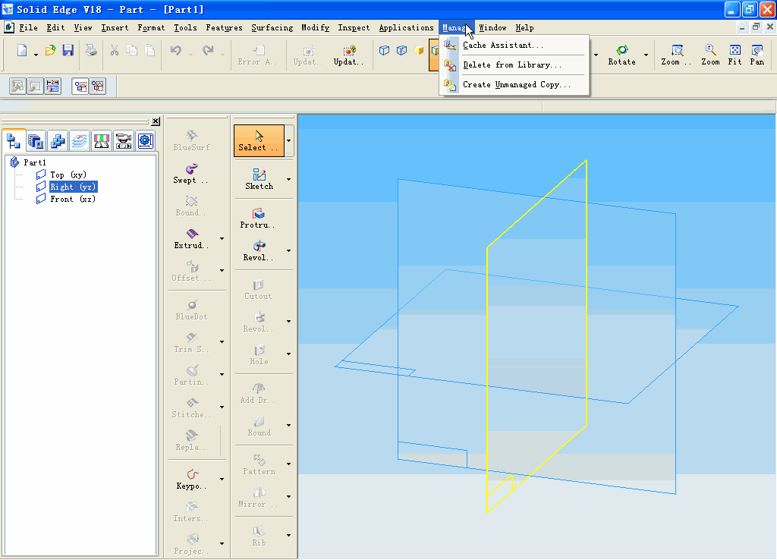
Task: Choose the Protrusion feature tool
Action: [258, 218]
